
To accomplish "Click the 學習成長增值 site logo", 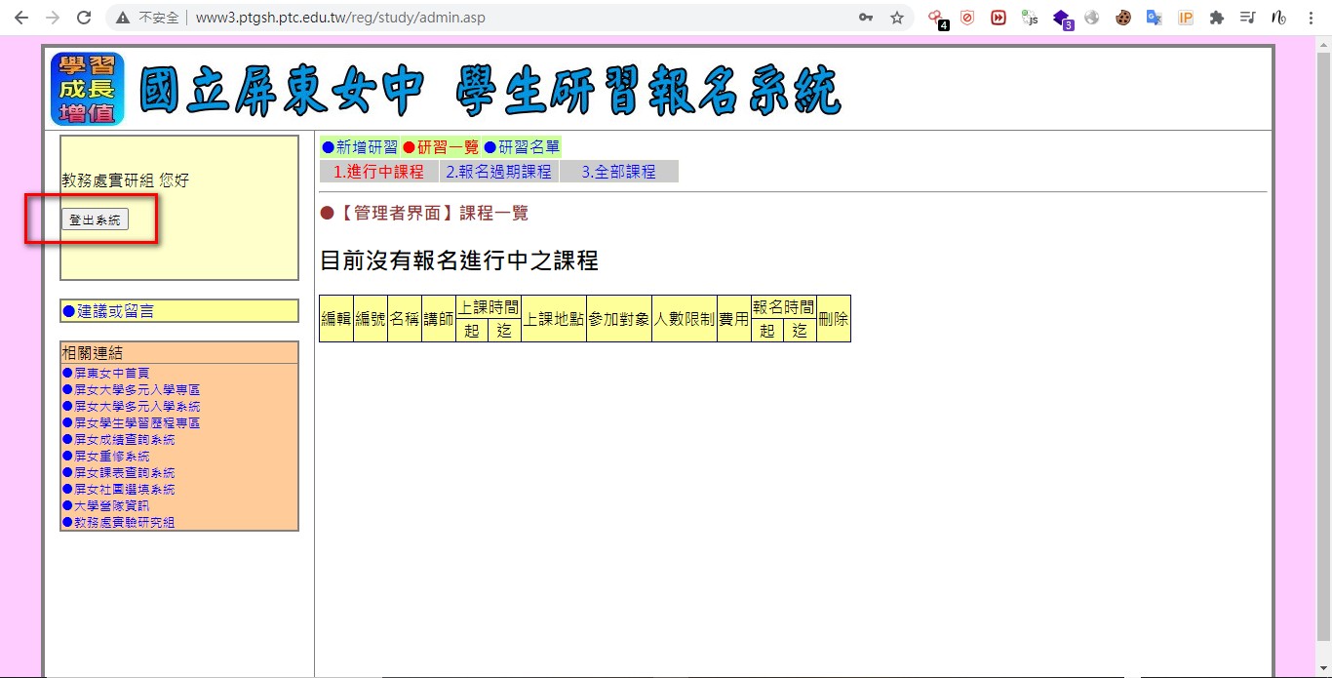I will click(88, 89).
